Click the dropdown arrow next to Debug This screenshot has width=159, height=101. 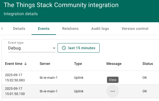tap(54, 48)
